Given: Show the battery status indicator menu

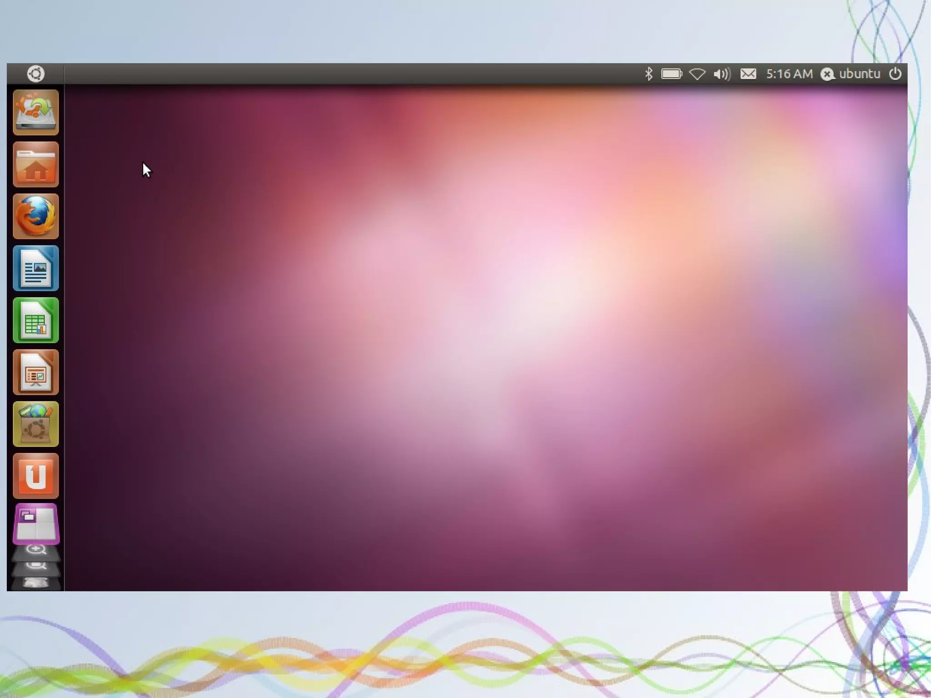Looking at the screenshot, I should tap(671, 74).
